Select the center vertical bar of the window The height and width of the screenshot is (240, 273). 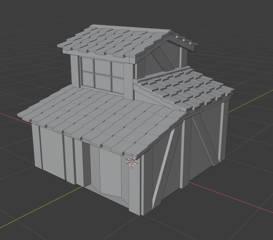pos(94,75)
